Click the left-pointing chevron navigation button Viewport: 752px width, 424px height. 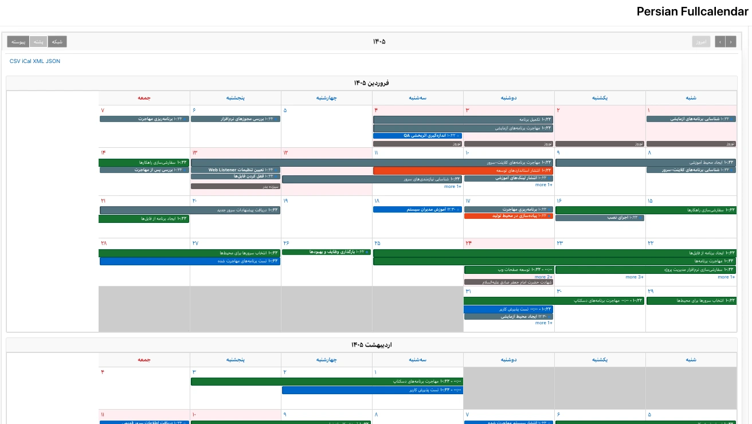tap(720, 42)
